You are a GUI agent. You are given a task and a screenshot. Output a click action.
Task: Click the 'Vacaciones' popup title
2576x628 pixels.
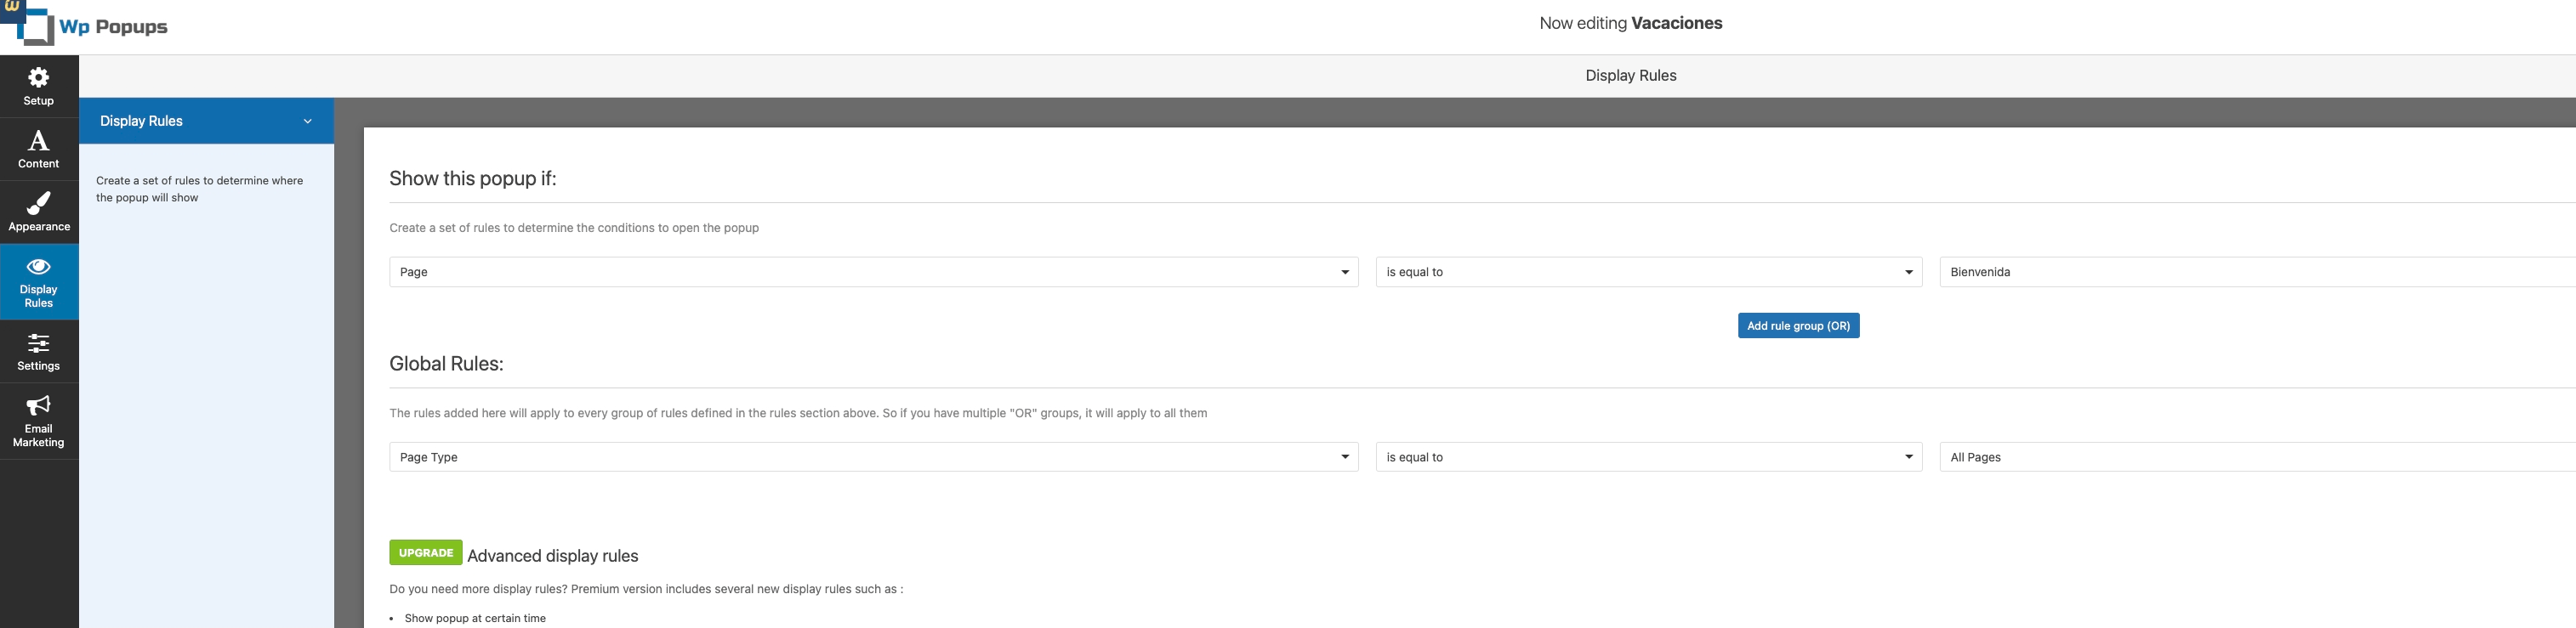[1676, 23]
